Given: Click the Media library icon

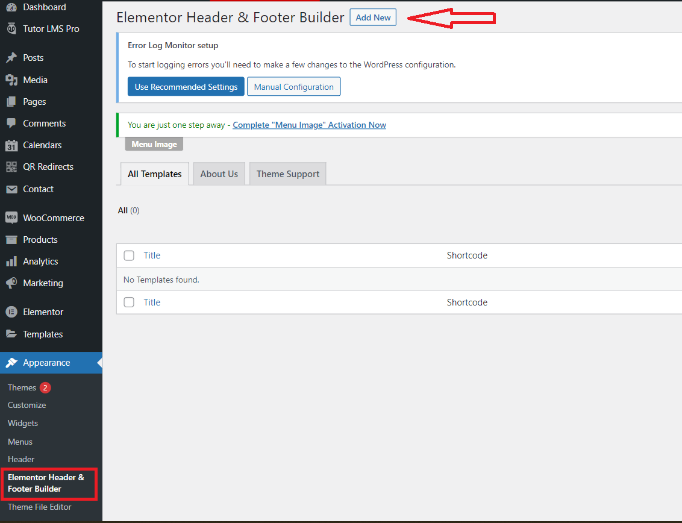Looking at the screenshot, I should [11, 80].
